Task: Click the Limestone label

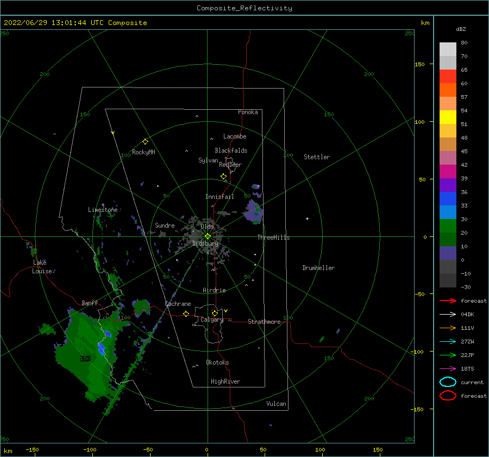Action: [x=103, y=210]
